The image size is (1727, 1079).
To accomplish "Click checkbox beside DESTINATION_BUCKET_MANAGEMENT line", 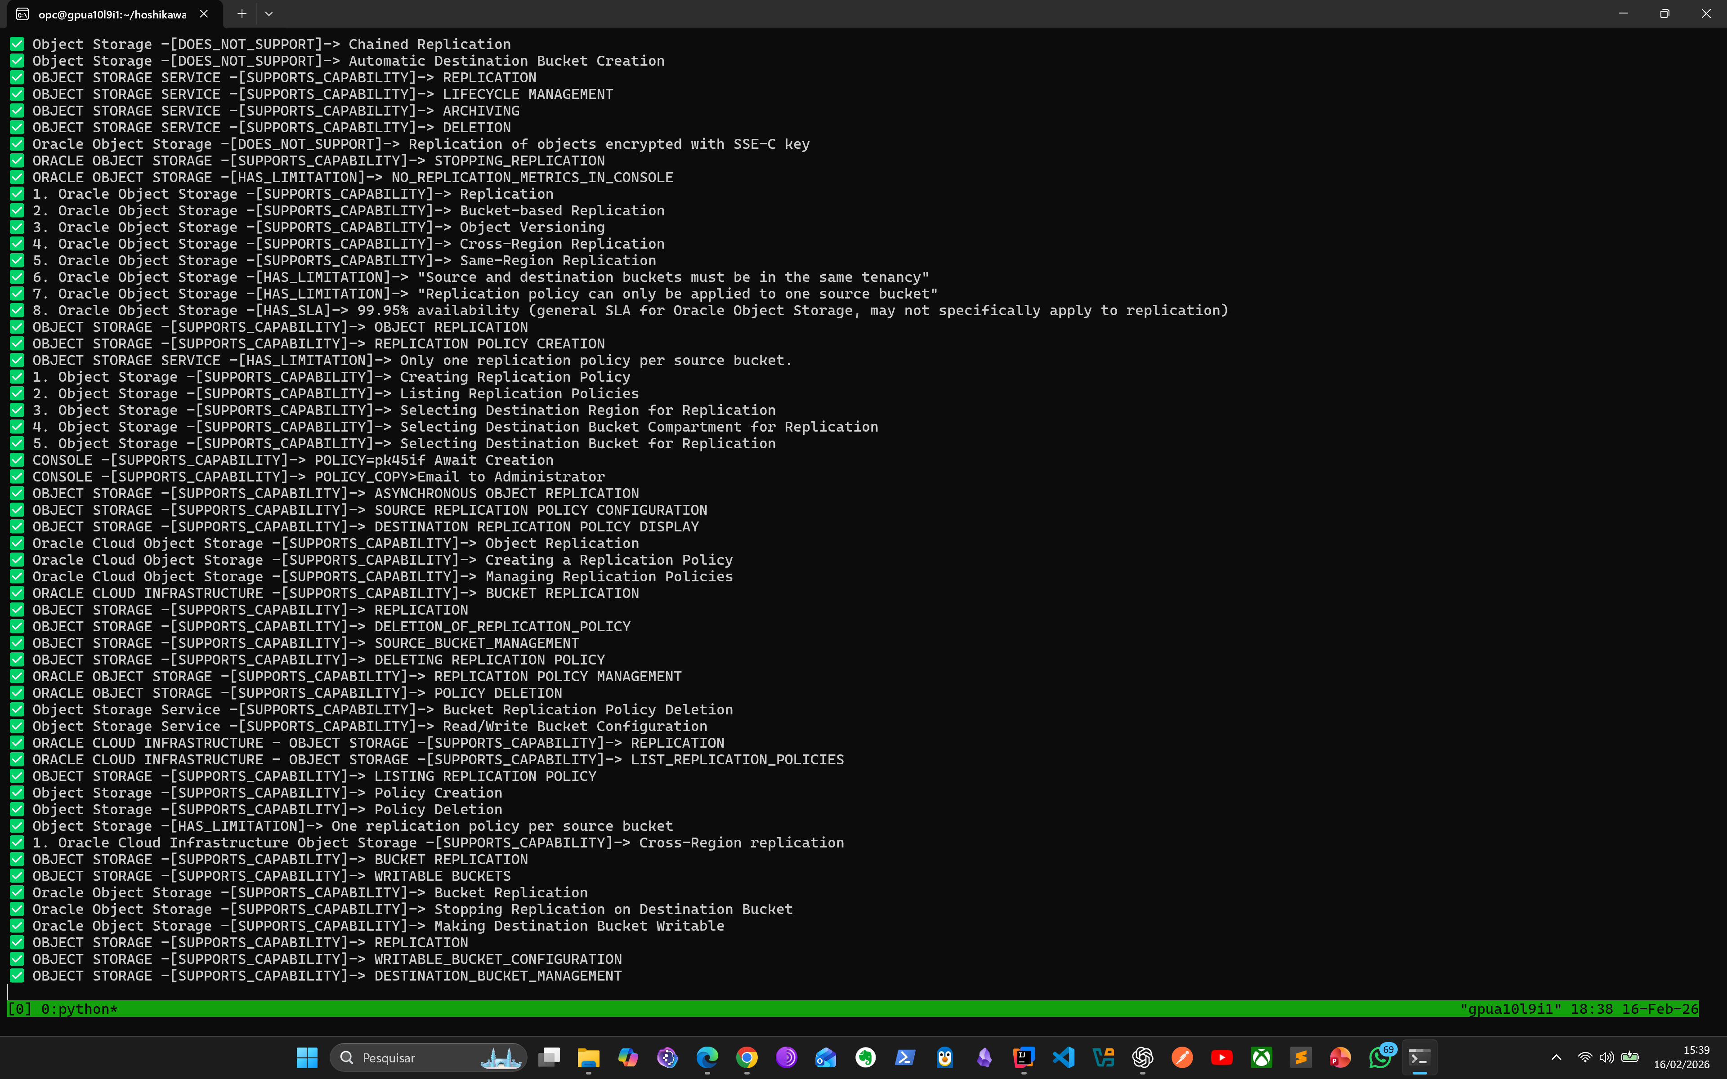I will point(17,976).
